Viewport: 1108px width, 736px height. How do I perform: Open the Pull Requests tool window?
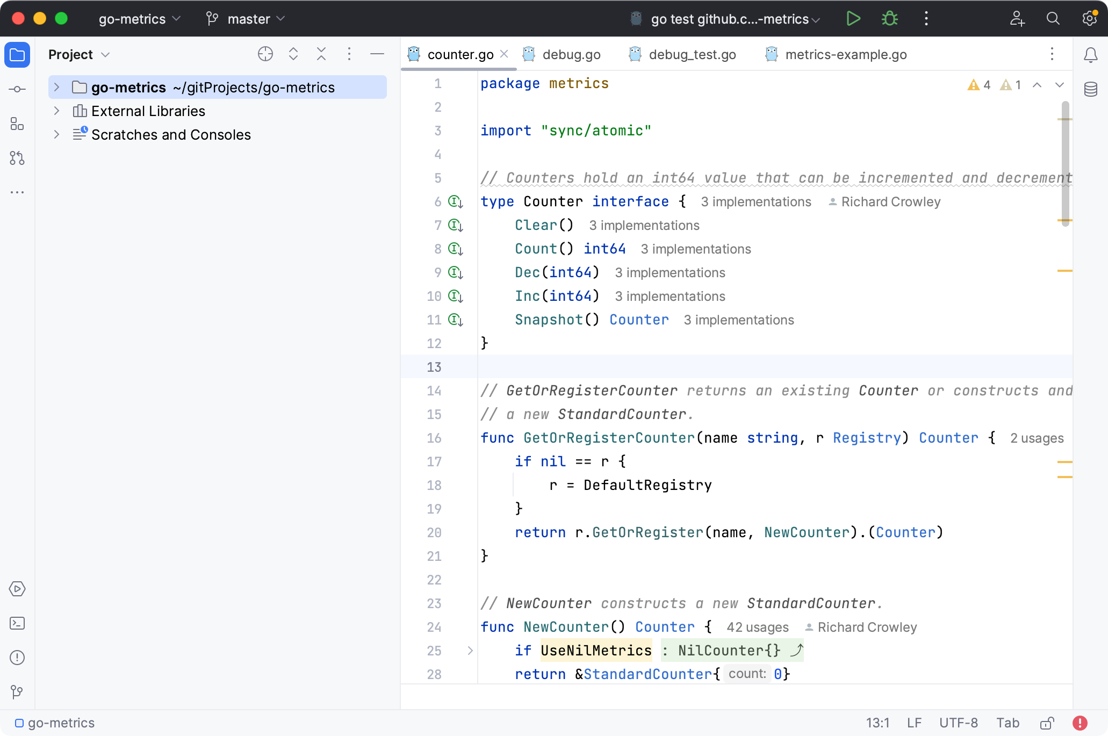(17, 158)
